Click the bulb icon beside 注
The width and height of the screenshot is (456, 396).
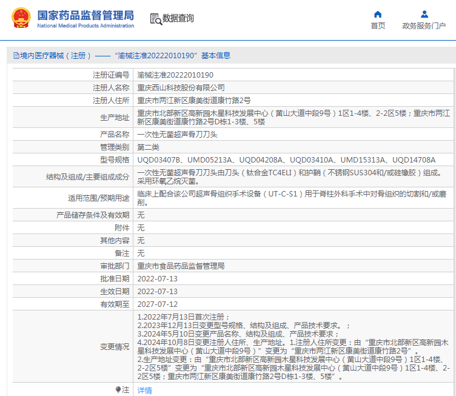tap(118, 389)
